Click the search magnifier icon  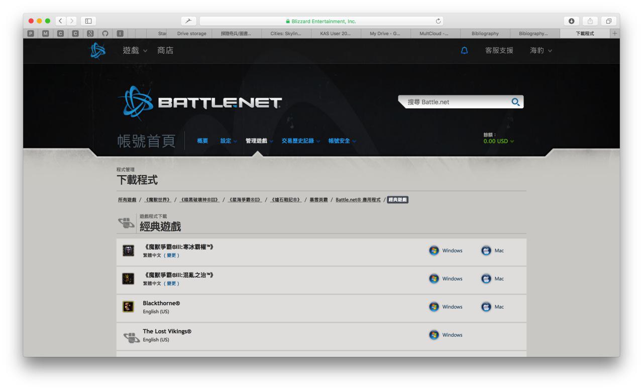[x=515, y=102]
